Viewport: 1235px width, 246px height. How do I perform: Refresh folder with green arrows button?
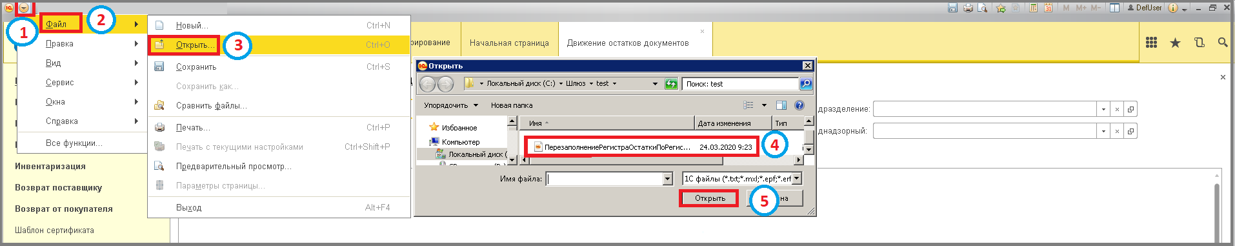coord(671,84)
